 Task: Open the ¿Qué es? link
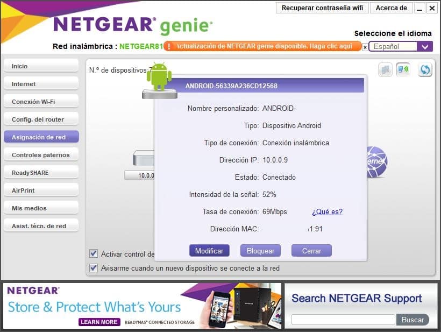[x=327, y=211]
